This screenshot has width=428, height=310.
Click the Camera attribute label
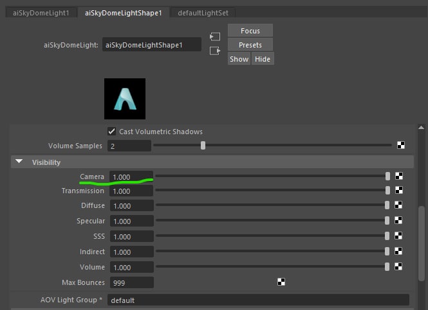click(92, 177)
